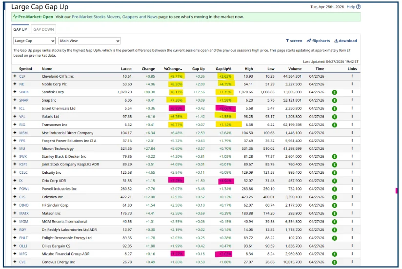Viewport: 402px width, 269px height.
Task: Click Cleveland-Cliffs Inc name
Action: tap(58, 76)
